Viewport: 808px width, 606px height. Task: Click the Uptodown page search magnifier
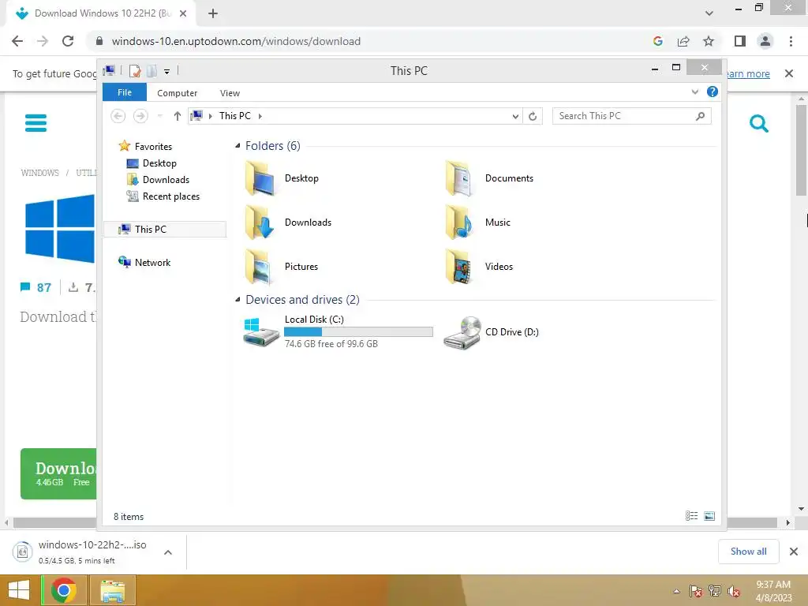[759, 124]
